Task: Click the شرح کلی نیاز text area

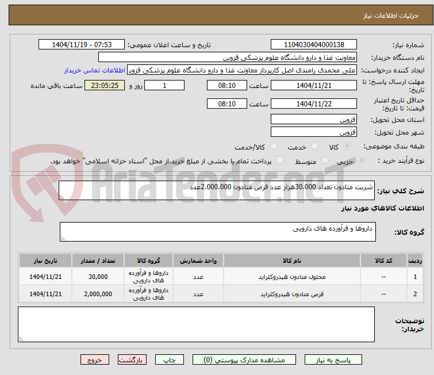Action: coord(217,190)
